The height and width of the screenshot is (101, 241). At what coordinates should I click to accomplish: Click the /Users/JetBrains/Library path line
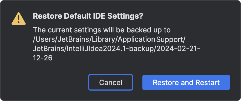pyautogui.click(x=109, y=40)
